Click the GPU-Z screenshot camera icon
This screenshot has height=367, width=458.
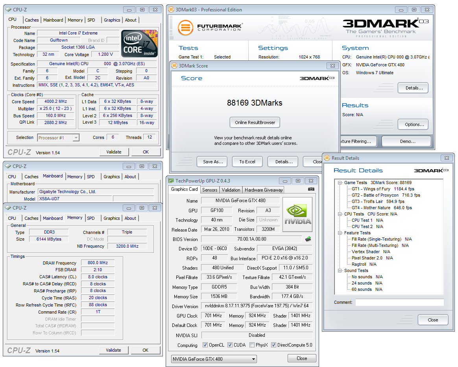coord(311,189)
